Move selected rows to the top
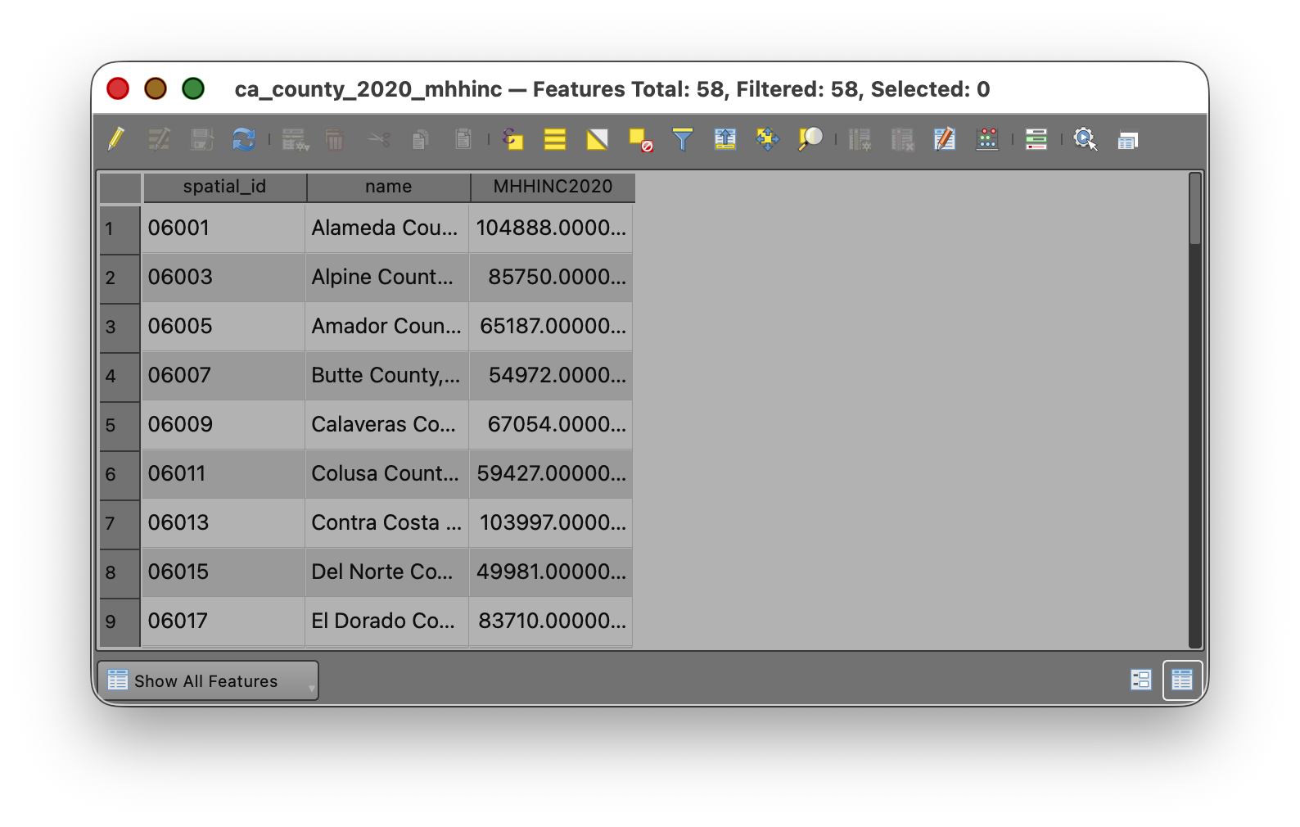The image size is (1300, 827). coord(725,139)
